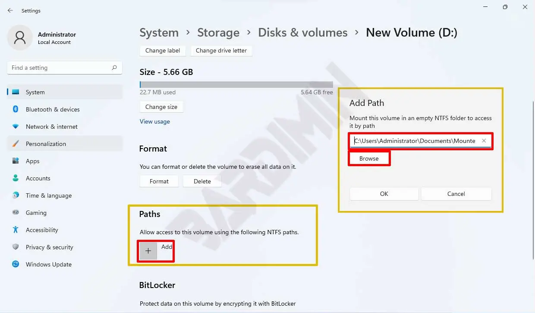Image resolution: width=535 pixels, height=313 pixels.
Task: Click the Change drive letter button
Action: click(x=221, y=50)
